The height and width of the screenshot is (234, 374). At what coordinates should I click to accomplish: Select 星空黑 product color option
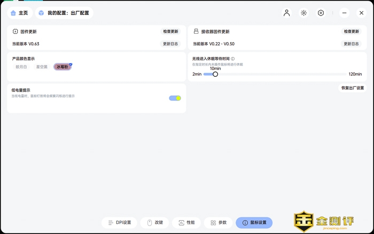pyautogui.click(x=42, y=67)
